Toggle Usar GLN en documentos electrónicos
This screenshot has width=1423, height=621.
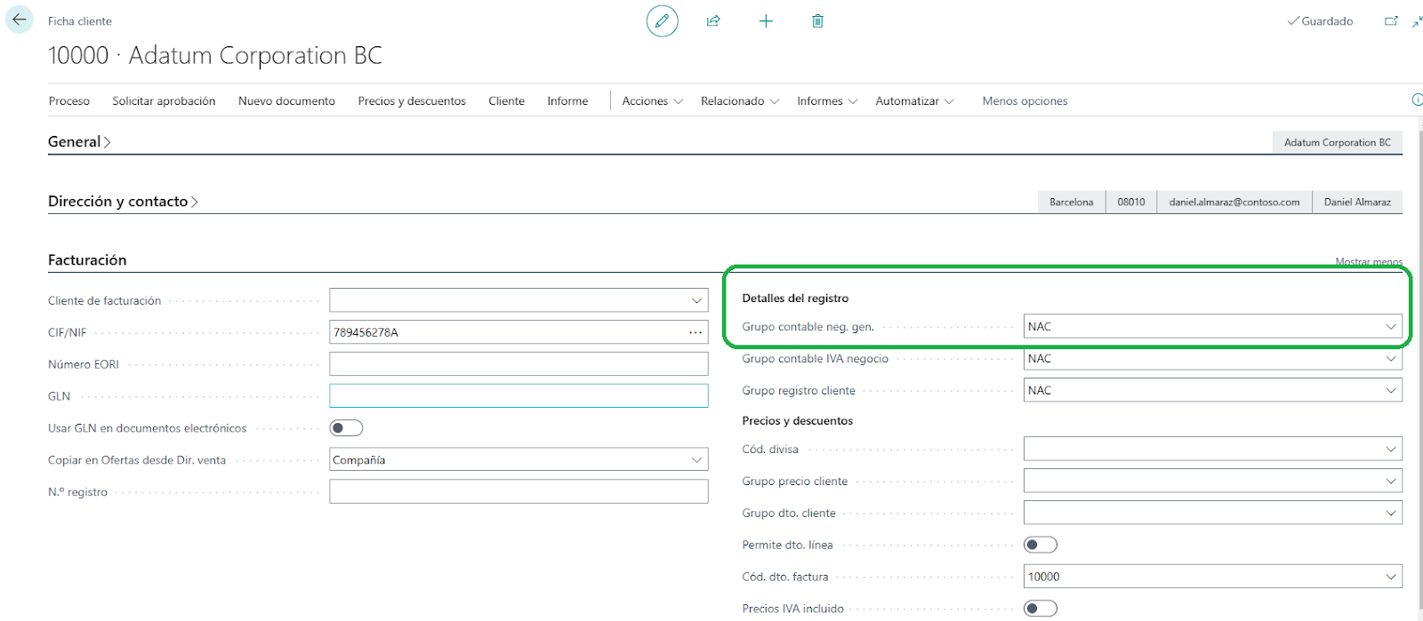[346, 428]
